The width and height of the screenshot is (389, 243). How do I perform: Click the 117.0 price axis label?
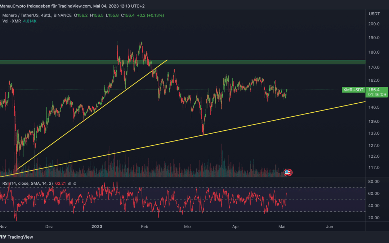[x=374, y=168]
